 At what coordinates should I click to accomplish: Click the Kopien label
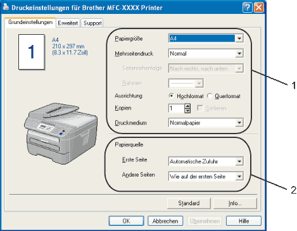pyautogui.click(x=123, y=108)
